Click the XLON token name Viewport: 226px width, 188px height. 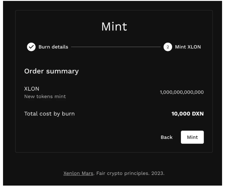coord(32,89)
